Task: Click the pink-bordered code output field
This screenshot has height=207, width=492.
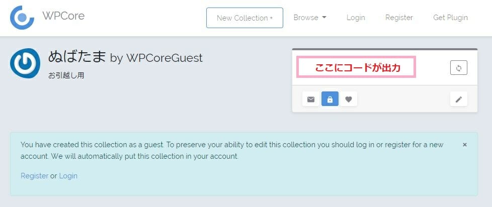Action: [356, 67]
